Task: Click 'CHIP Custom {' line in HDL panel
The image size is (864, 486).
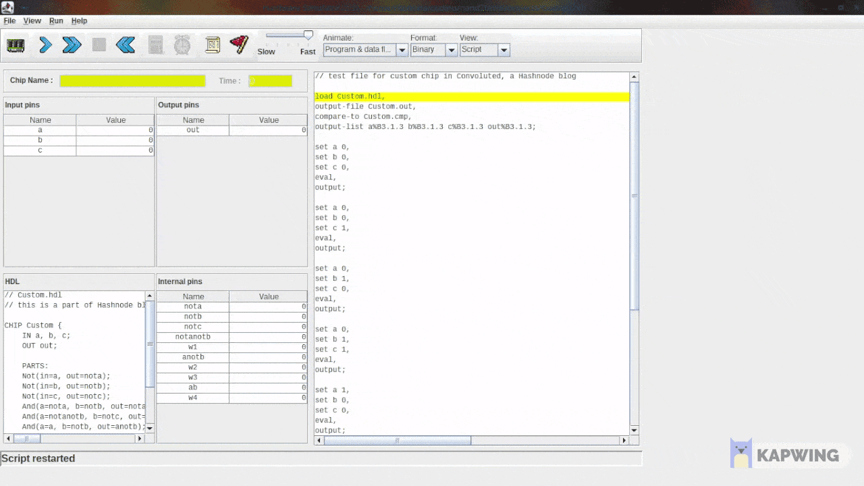Action: tap(32, 325)
